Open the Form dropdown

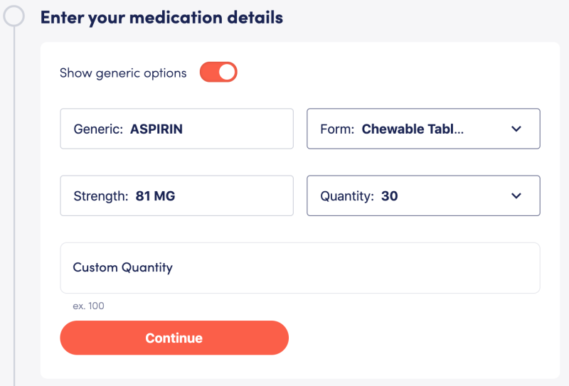click(x=422, y=129)
